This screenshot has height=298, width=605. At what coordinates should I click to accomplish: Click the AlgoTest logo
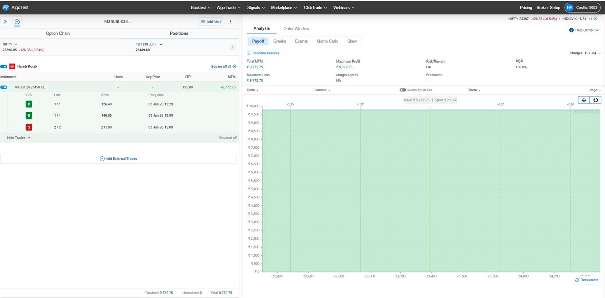click(16, 8)
